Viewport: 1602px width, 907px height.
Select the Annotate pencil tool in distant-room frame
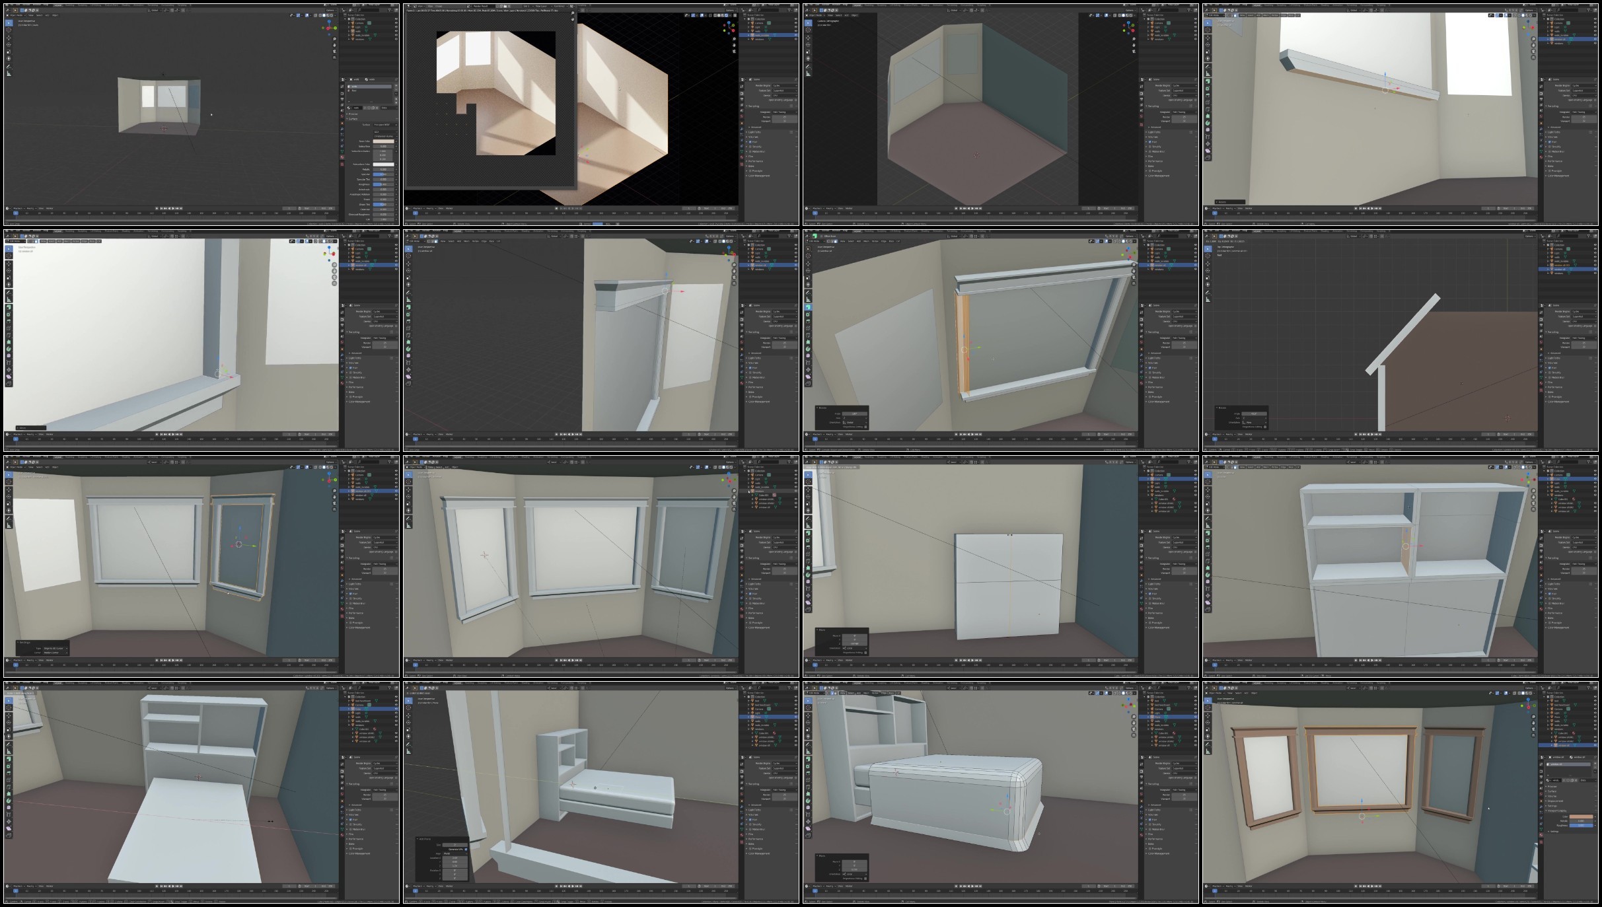tap(9, 67)
